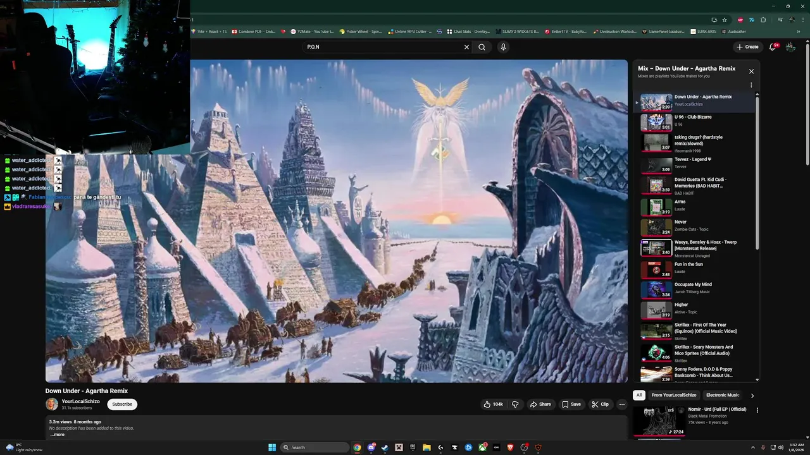This screenshot has height=455, width=810.
Task: Open Epic Games from the taskbar
Action: (x=413, y=447)
